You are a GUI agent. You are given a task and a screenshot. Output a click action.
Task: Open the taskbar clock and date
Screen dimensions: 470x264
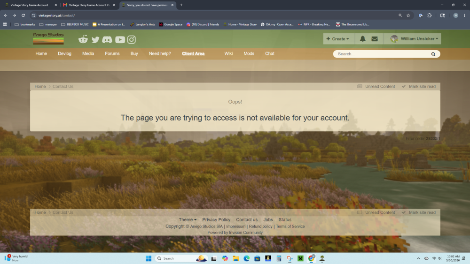453,258
